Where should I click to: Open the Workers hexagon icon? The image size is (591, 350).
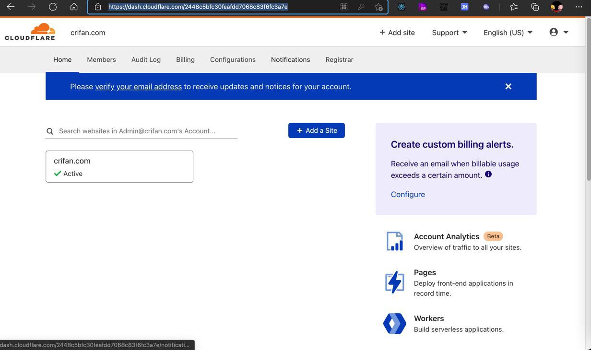click(x=395, y=324)
